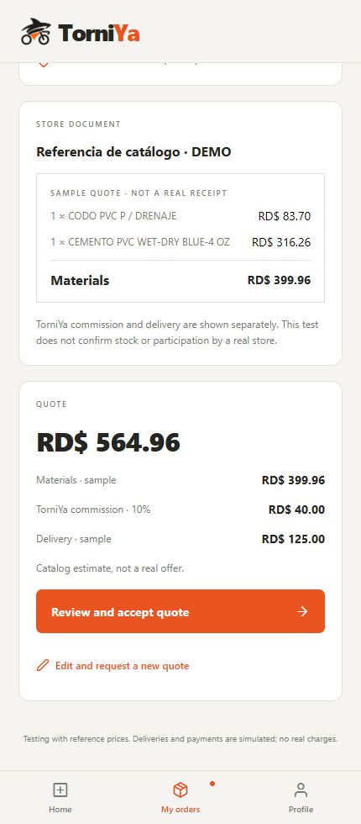Click the TorniYa motorcycle logo icon
Image resolution: width=361 pixels, height=824 pixels.
[x=36, y=32]
